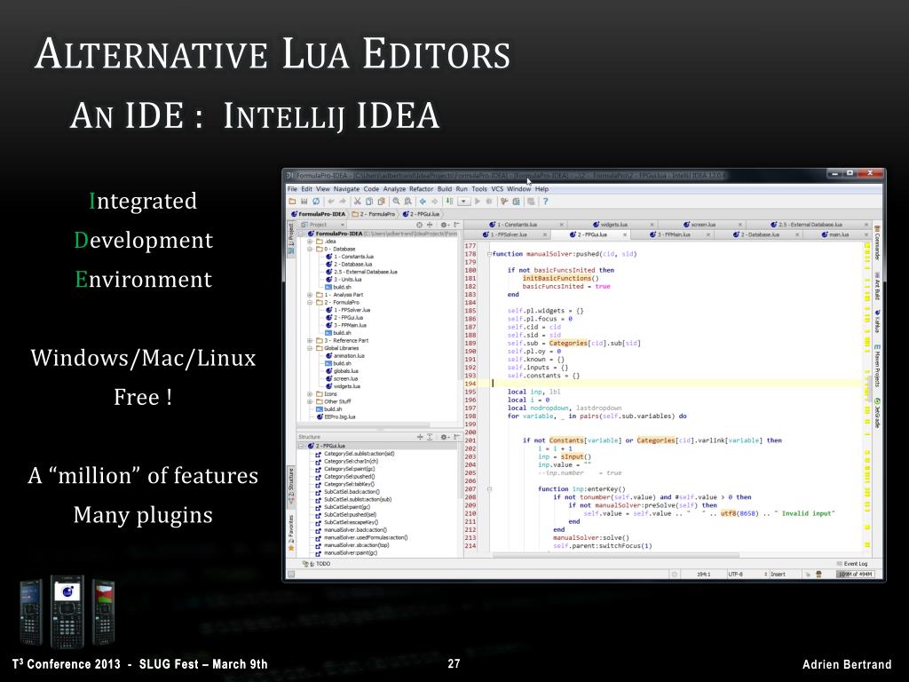Click the Replace magnifier icon
This screenshot has width=909, height=682.
[407, 202]
